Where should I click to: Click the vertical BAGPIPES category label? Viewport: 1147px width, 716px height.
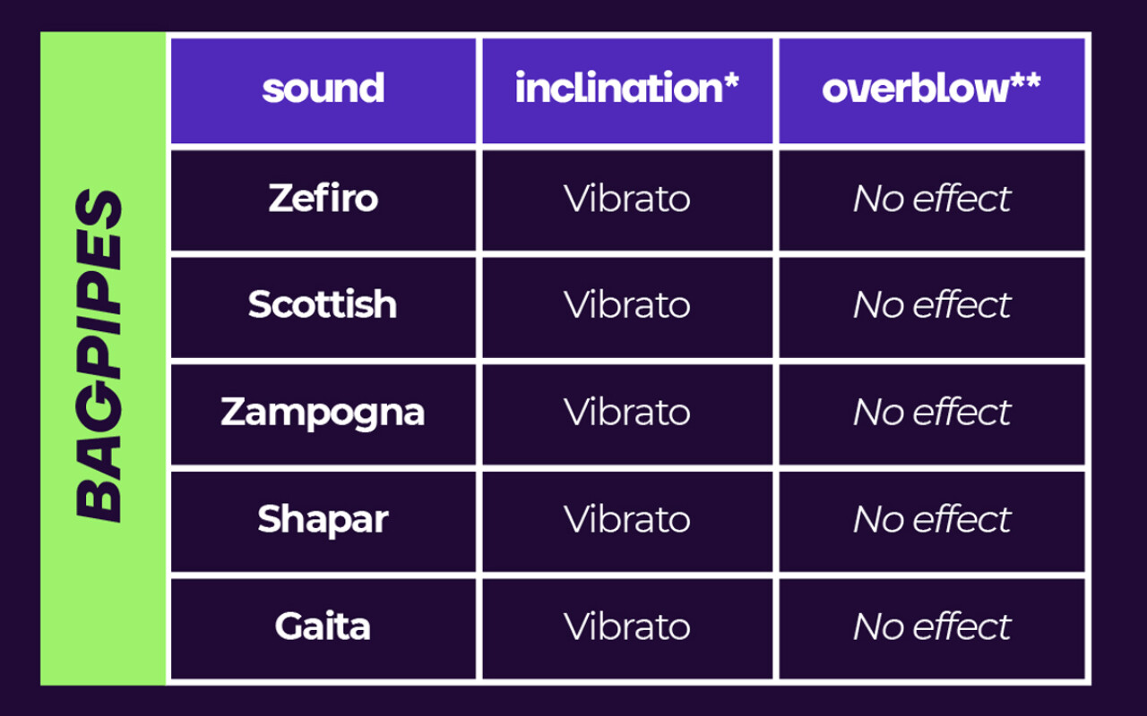[99, 355]
